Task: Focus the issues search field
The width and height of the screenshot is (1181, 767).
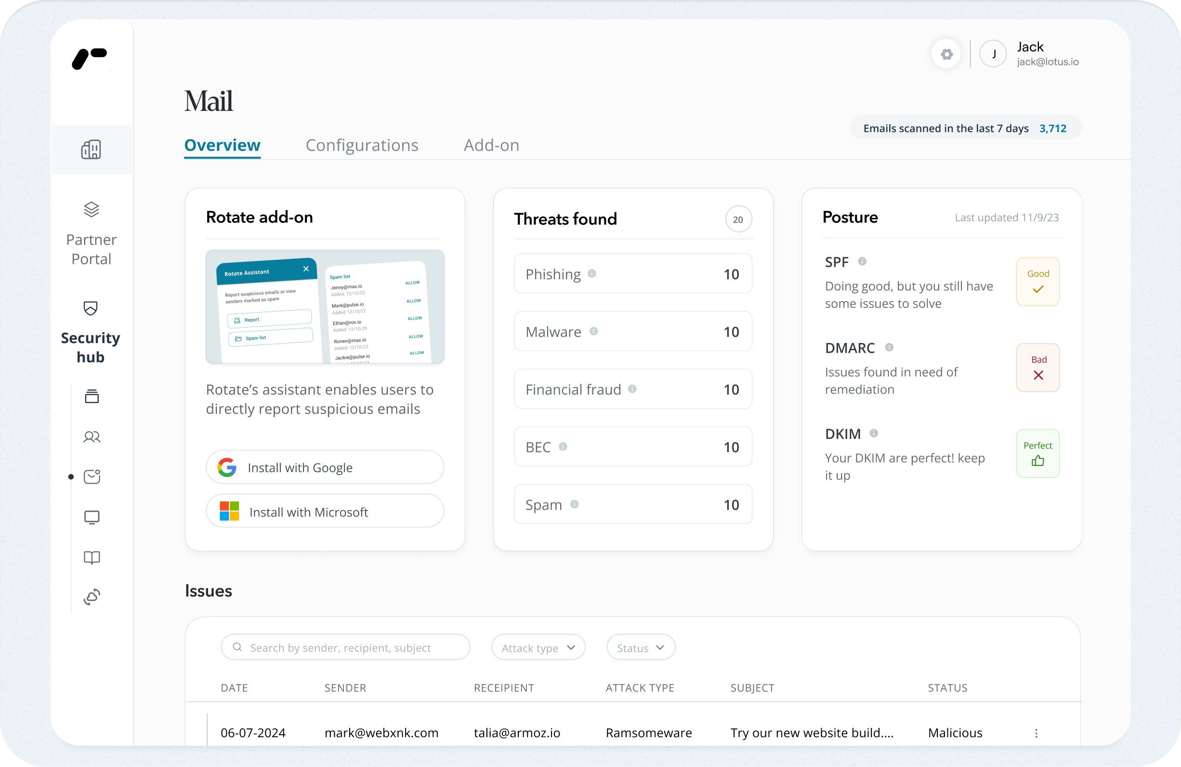Action: (x=345, y=648)
